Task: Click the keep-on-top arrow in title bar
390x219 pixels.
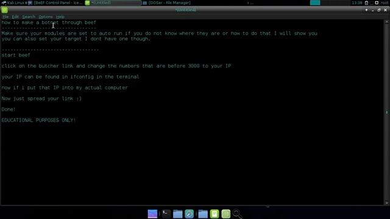Action: [x=366, y=10]
